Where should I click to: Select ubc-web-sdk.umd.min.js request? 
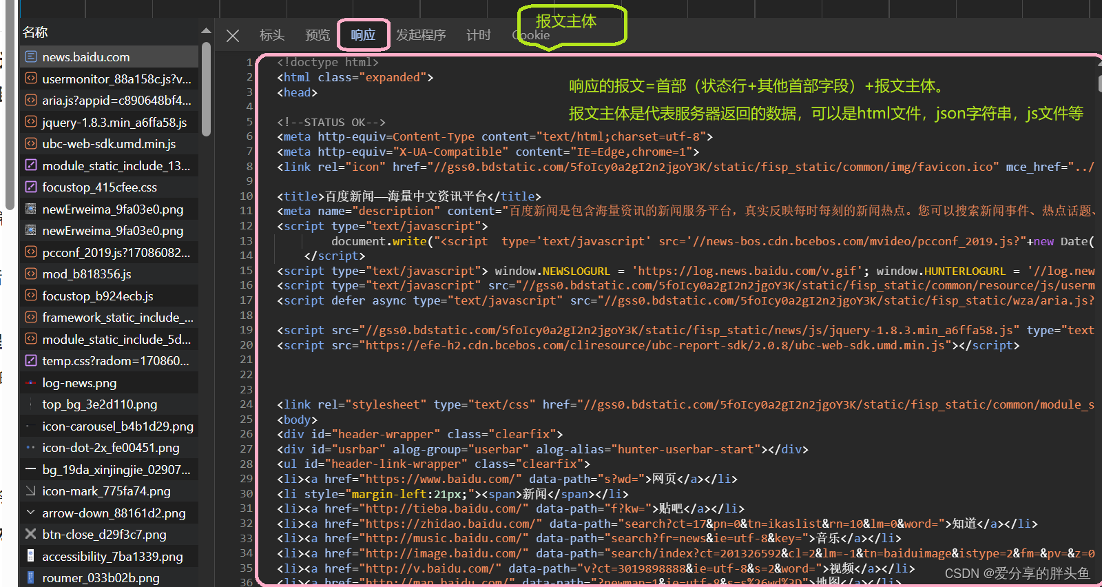click(110, 143)
